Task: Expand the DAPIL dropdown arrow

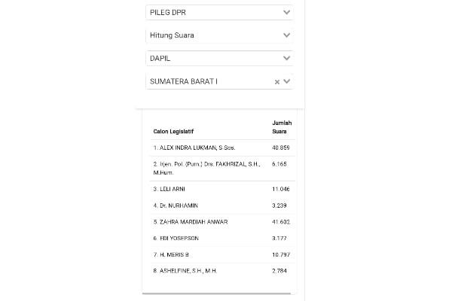Action: click(x=286, y=58)
